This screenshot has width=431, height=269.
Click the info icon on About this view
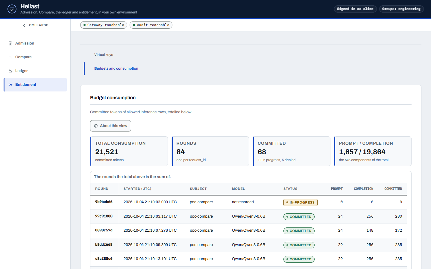point(96,126)
